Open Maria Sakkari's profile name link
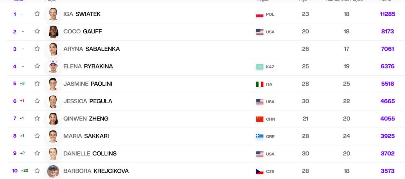The width and height of the screenshot is (405, 179). pos(86,136)
